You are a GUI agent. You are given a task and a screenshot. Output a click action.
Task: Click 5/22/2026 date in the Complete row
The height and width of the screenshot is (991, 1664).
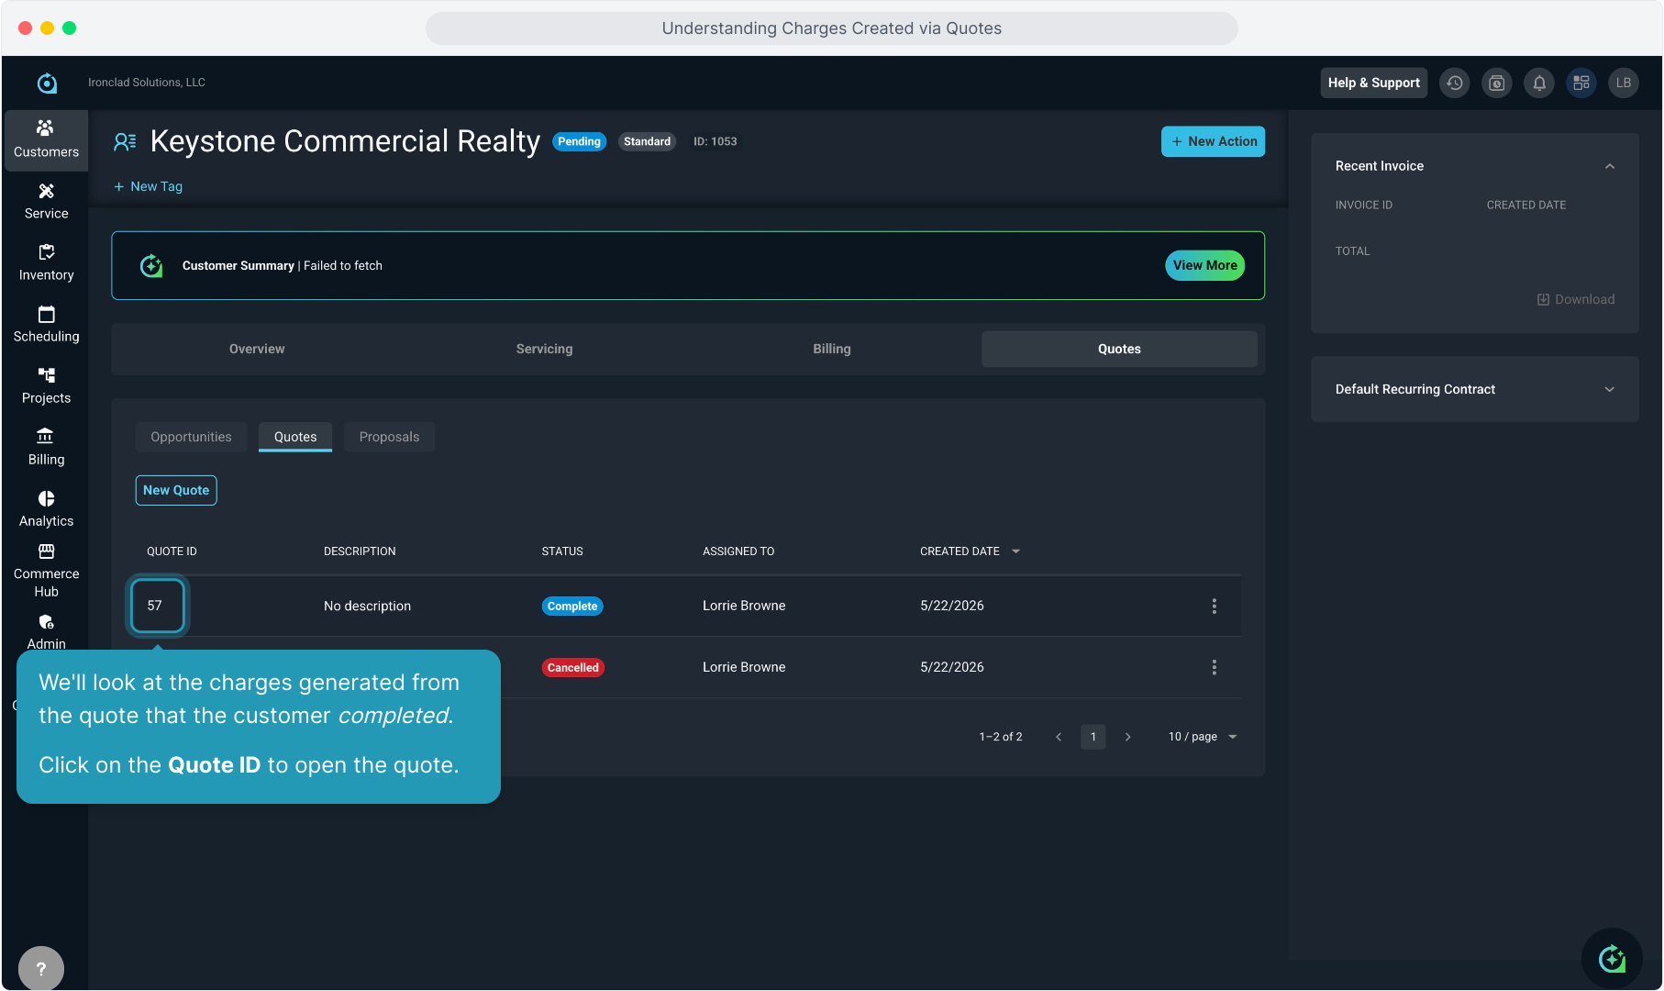(x=952, y=606)
